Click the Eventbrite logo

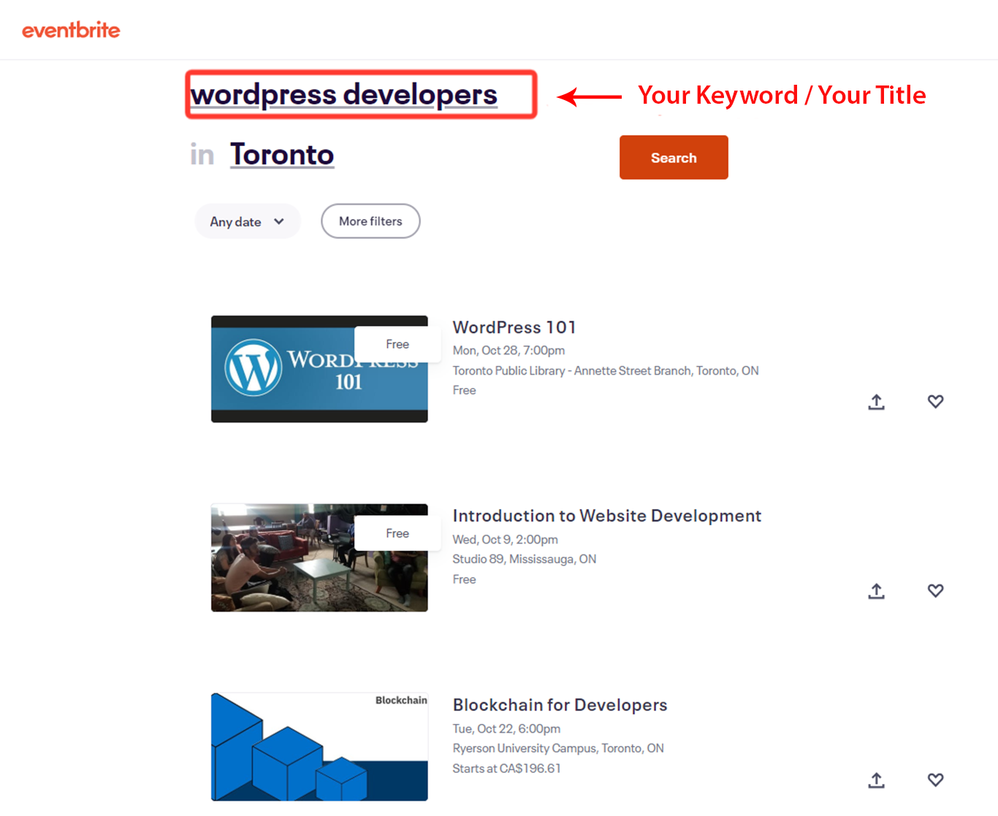71,30
